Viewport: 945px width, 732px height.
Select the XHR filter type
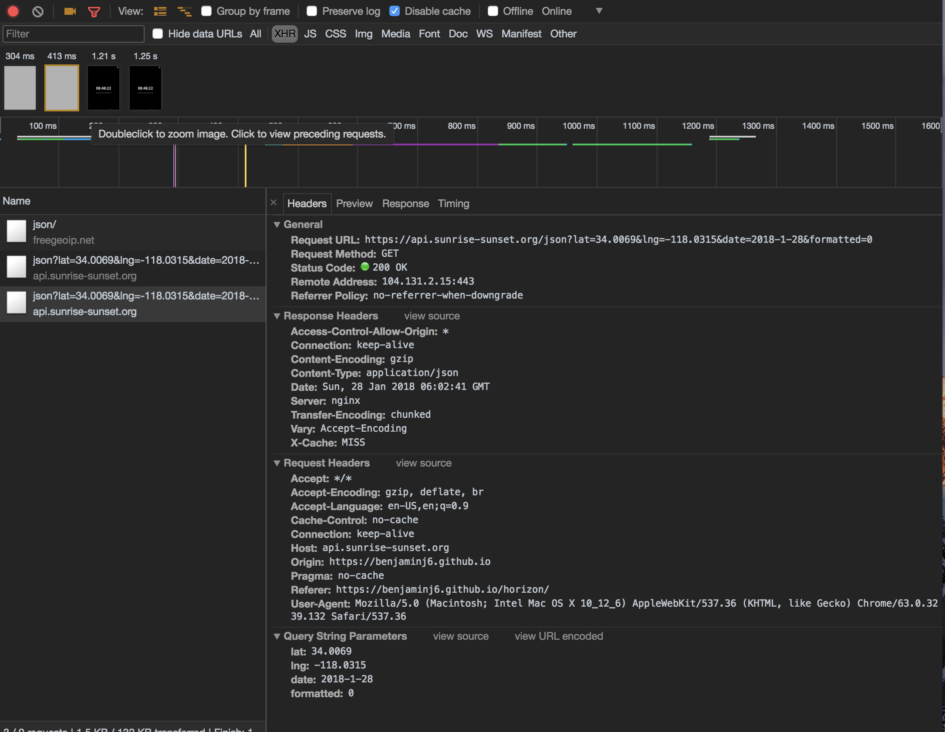coord(285,34)
